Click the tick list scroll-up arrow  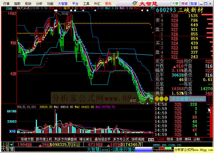pyautogui.click(x=211, y=104)
